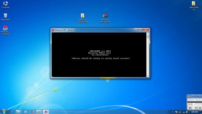
Task: Open the 3:00 AM taskbar clock
Action: pyautogui.click(x=194, y=112)
